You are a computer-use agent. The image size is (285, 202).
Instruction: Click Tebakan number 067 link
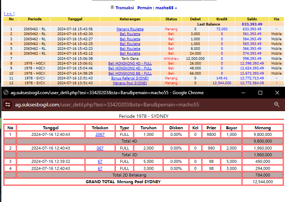100,148
